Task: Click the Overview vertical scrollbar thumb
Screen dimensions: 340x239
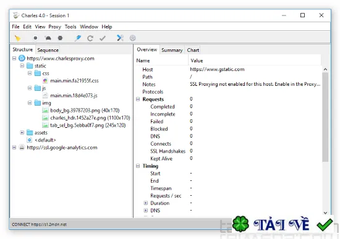Action: 325,117
